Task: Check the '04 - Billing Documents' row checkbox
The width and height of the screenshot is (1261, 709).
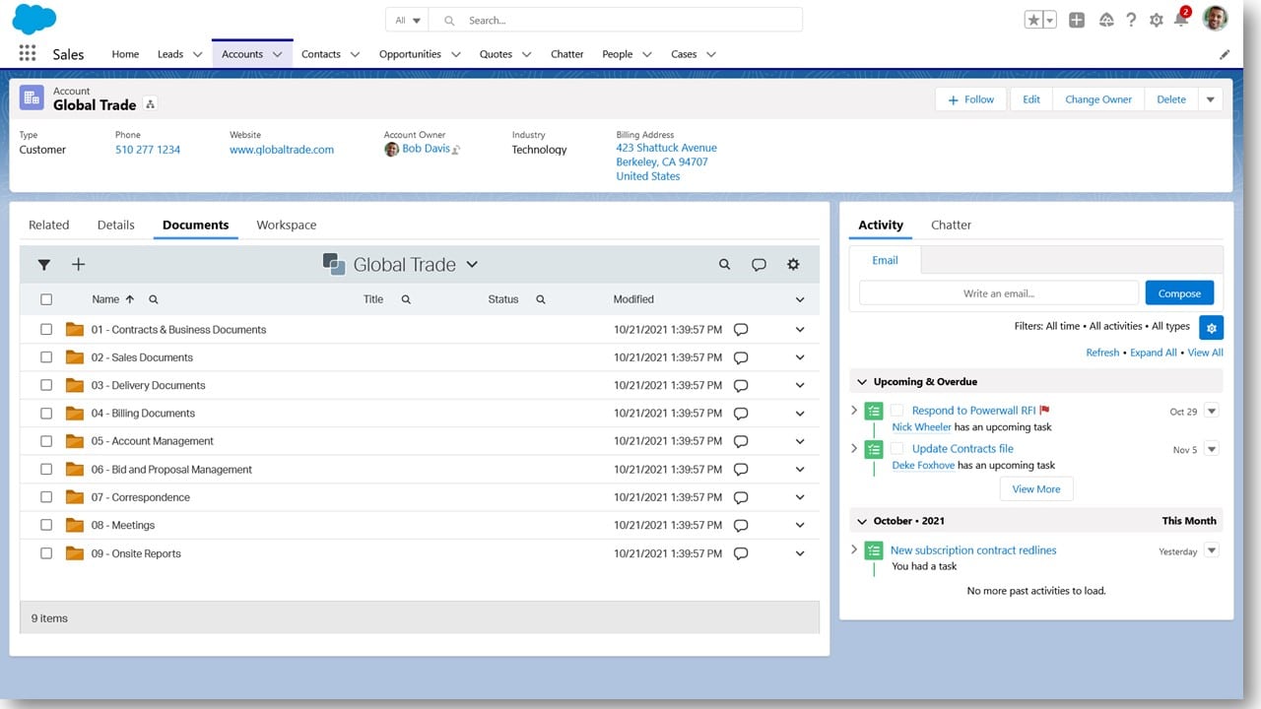Action: (46, 413)
